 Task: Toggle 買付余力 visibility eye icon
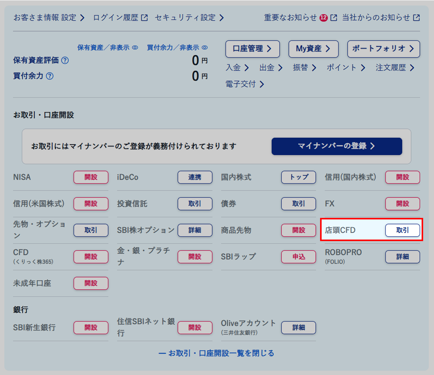(x=205, y=48)
